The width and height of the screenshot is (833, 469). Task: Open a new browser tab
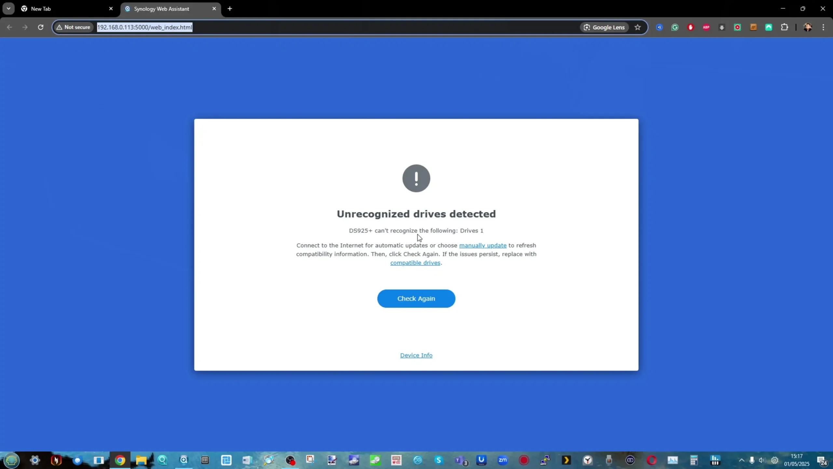pos(230,9)
